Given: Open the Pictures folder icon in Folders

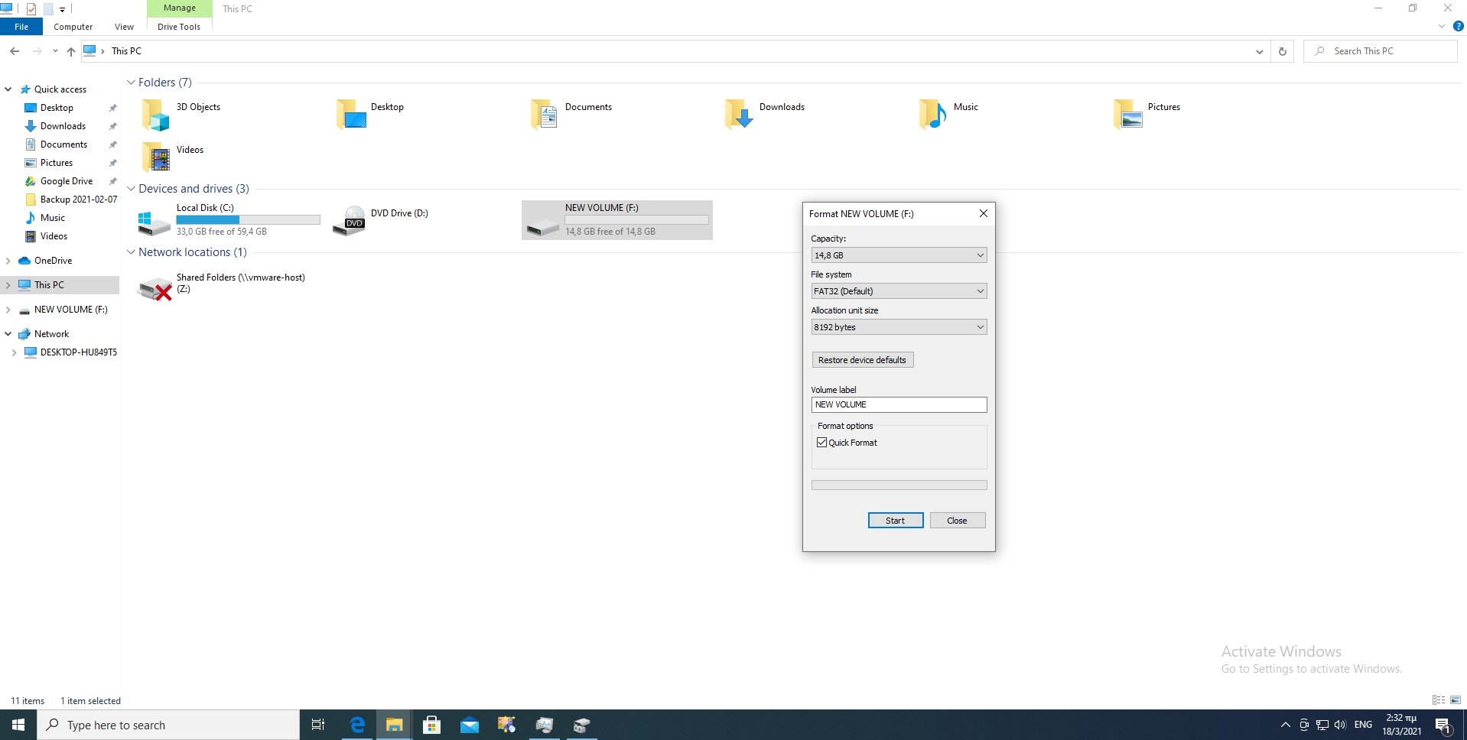Looking at the screenshot, I should pyautogui.click(x=1128, y=115).
